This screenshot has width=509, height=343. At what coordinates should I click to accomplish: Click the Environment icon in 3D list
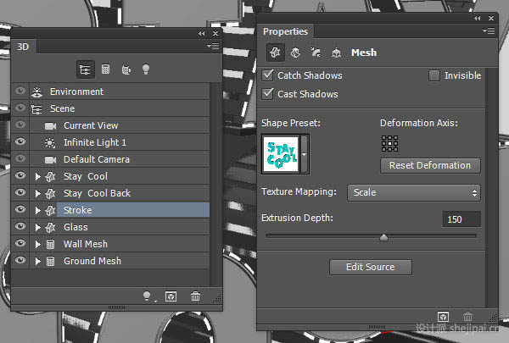tap(36, 92)
